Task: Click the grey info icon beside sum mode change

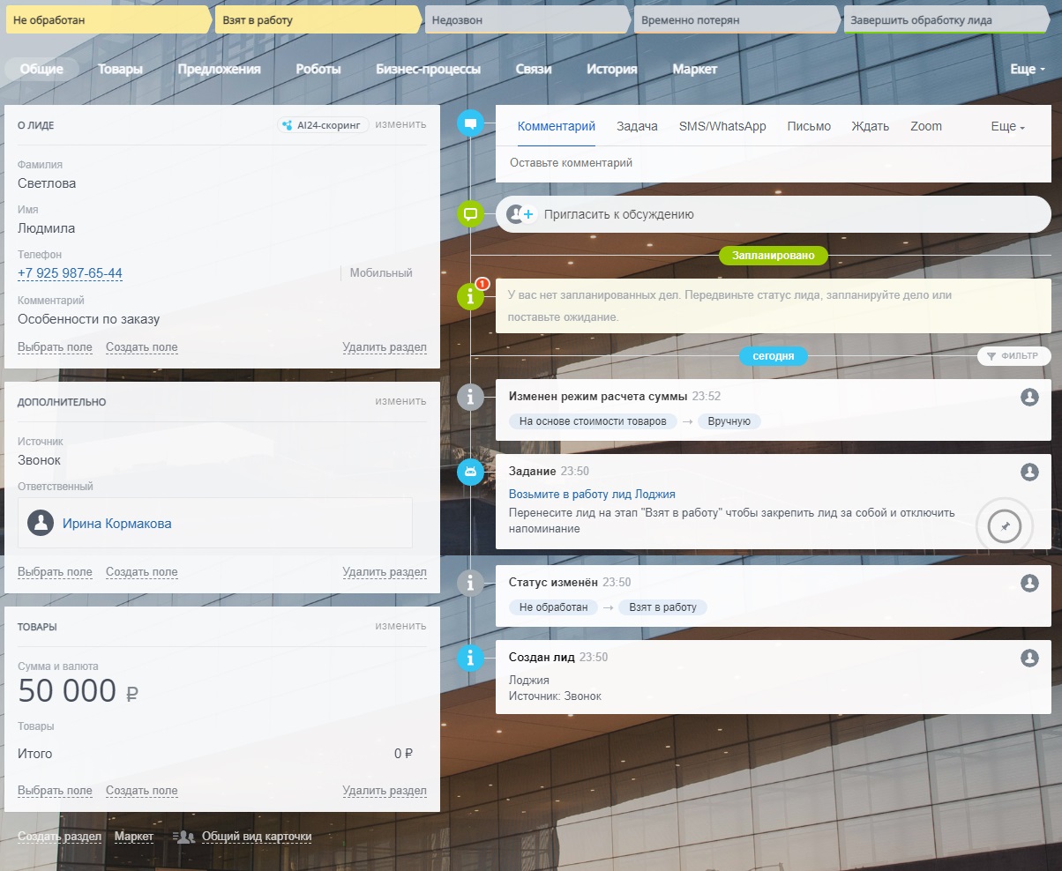Action: click(470, 398)
